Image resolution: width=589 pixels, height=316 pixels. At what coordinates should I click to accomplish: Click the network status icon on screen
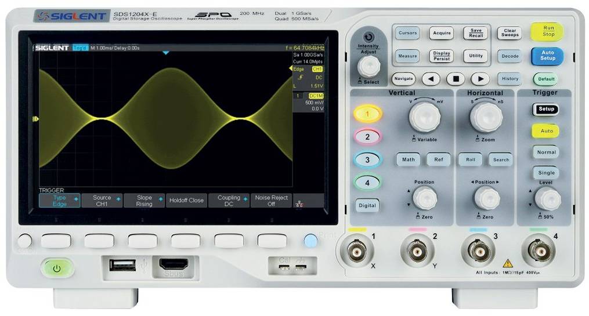click(299, 204)
